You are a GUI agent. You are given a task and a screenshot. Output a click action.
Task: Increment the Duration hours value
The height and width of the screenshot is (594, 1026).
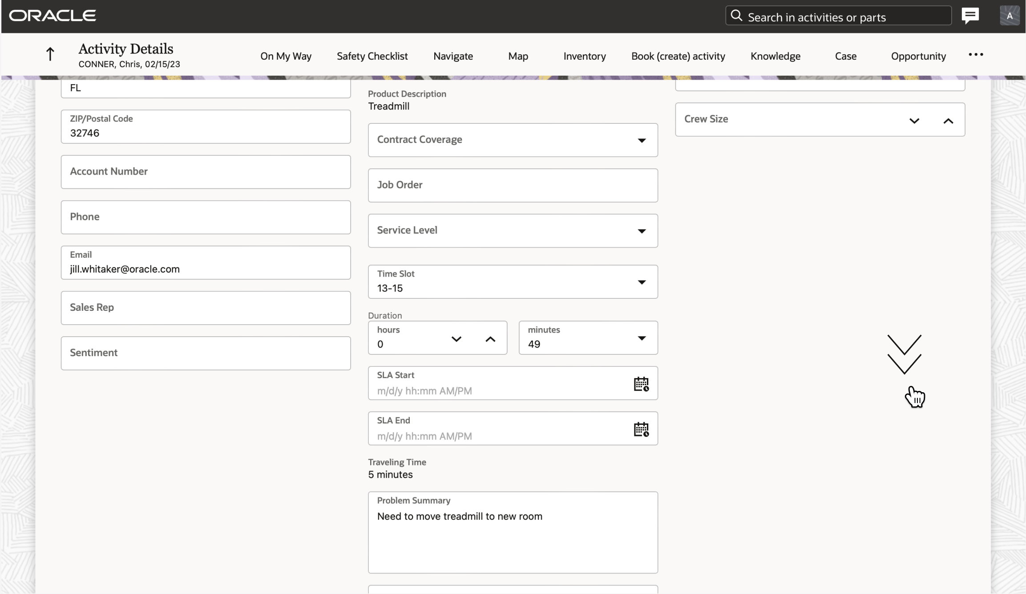pos(490,338)
